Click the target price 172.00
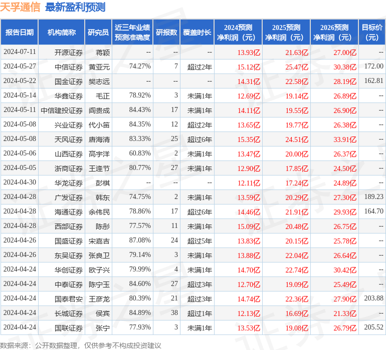 [x=373, y=66]
